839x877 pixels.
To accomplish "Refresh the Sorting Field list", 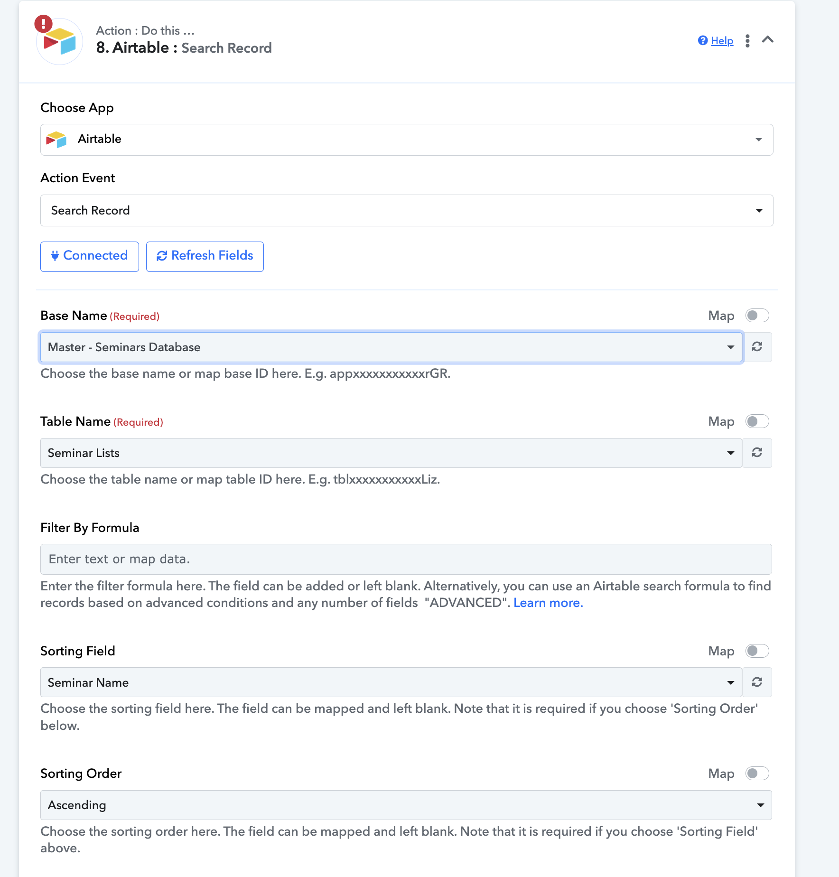I will pos(757,682).
